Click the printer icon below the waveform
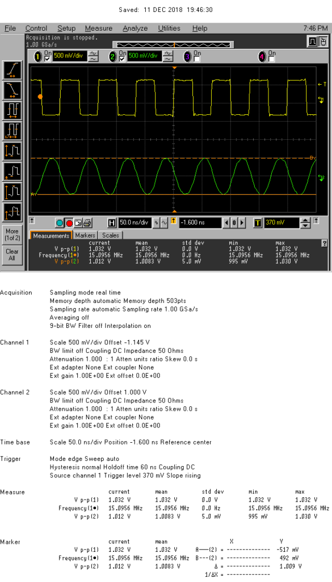This screenshot has width=332, height=582. click(x=87, y=223)
